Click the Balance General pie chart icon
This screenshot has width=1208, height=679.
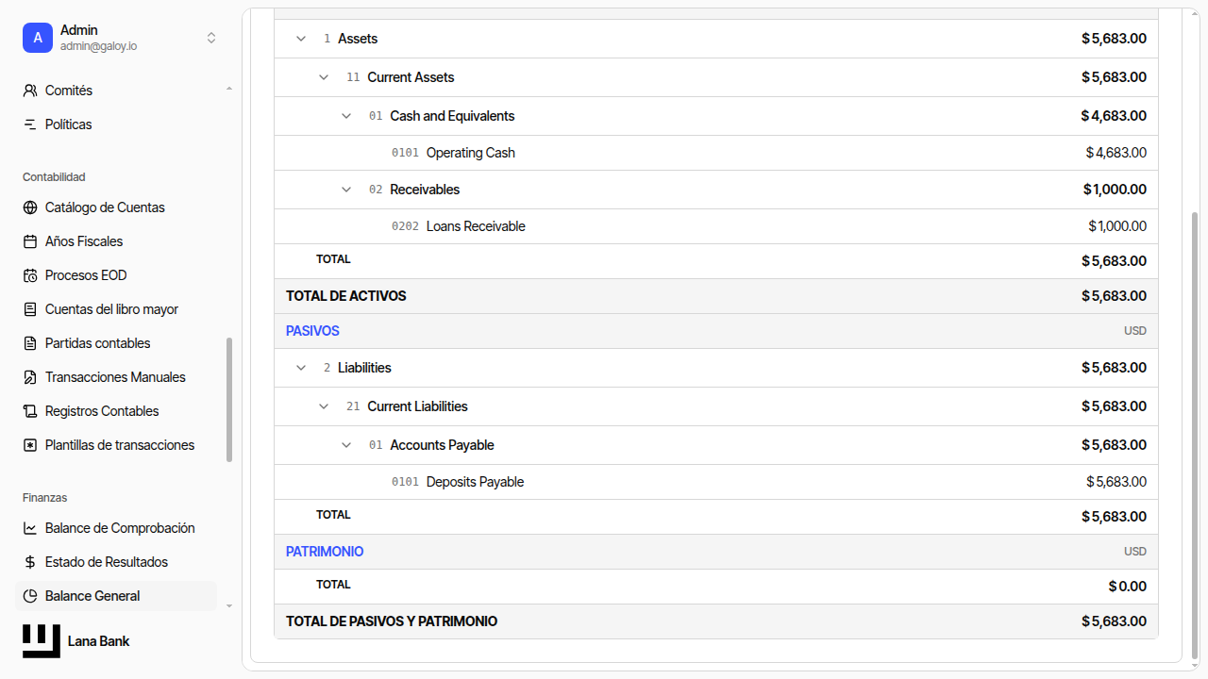[30, 596]
